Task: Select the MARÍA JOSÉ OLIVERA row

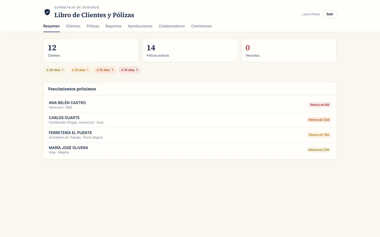Action: (190, 150)
